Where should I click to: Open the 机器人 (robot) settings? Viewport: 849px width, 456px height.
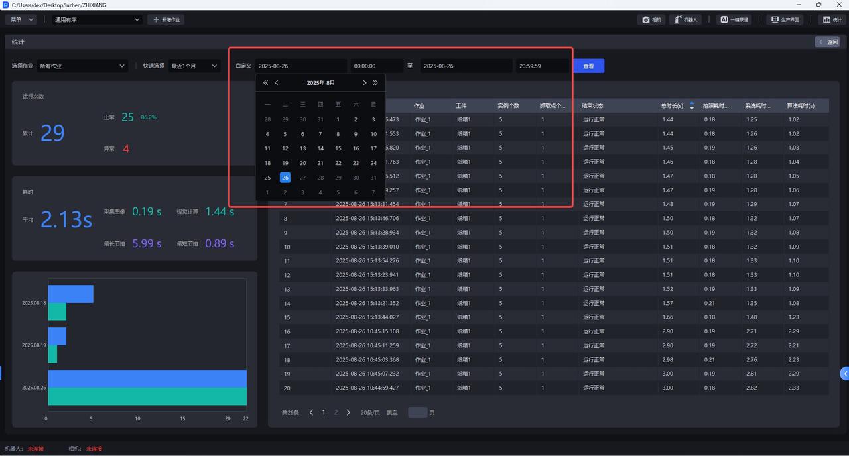(x=685, y=20)
